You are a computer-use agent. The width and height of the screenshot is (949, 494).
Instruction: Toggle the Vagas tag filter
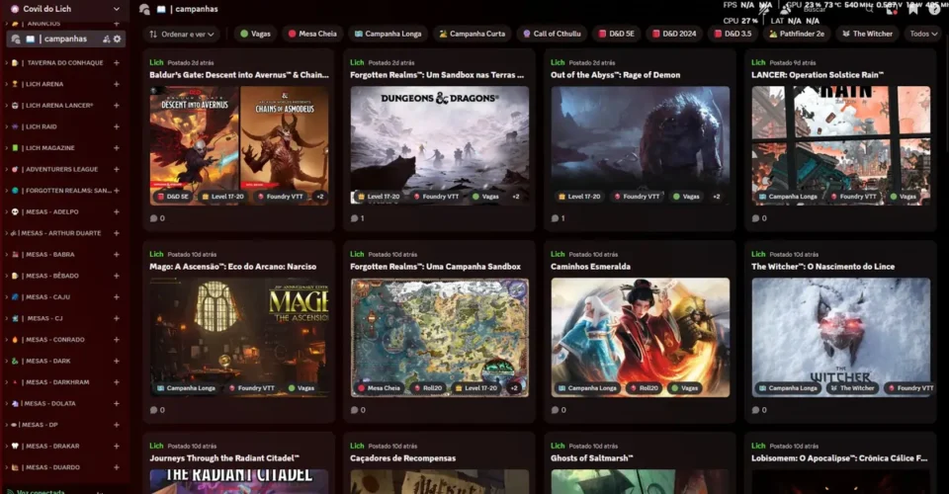point(255,34)
